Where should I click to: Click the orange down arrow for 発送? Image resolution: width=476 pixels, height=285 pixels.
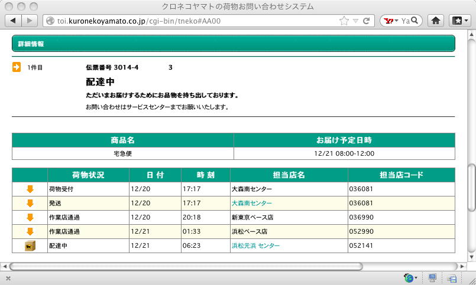click(30, 203)
